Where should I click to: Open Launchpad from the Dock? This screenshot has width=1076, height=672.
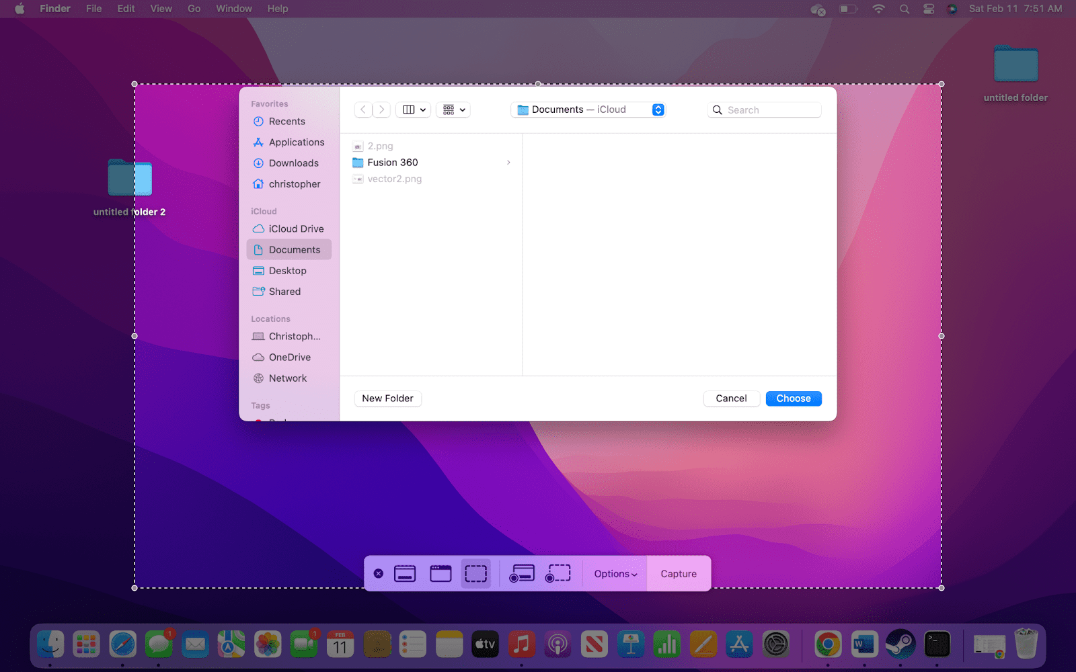click(87, 645)
